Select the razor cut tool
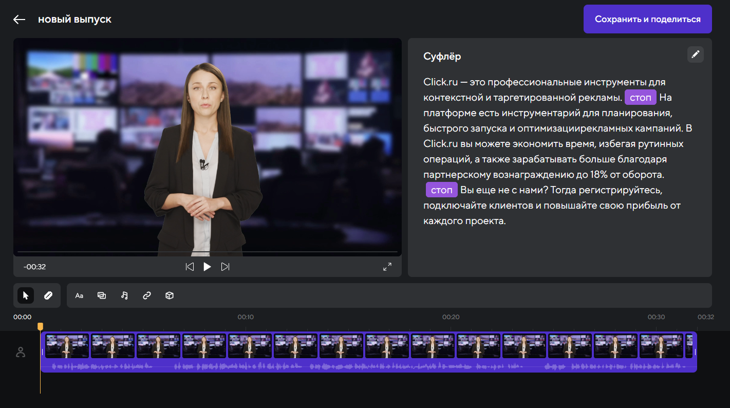The image size is (730, 408). pos(48,295)
